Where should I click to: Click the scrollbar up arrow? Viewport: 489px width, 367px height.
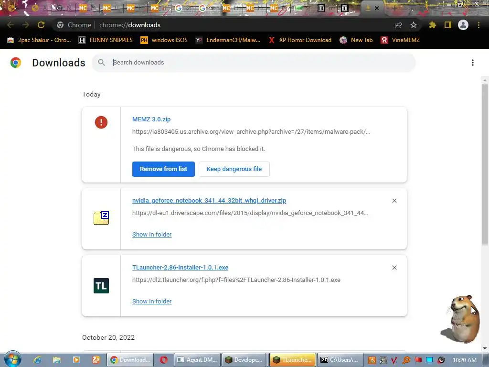pos(485,80)
